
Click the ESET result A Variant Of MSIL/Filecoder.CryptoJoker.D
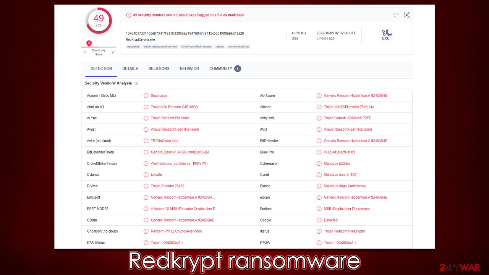[x=183, y=209]
